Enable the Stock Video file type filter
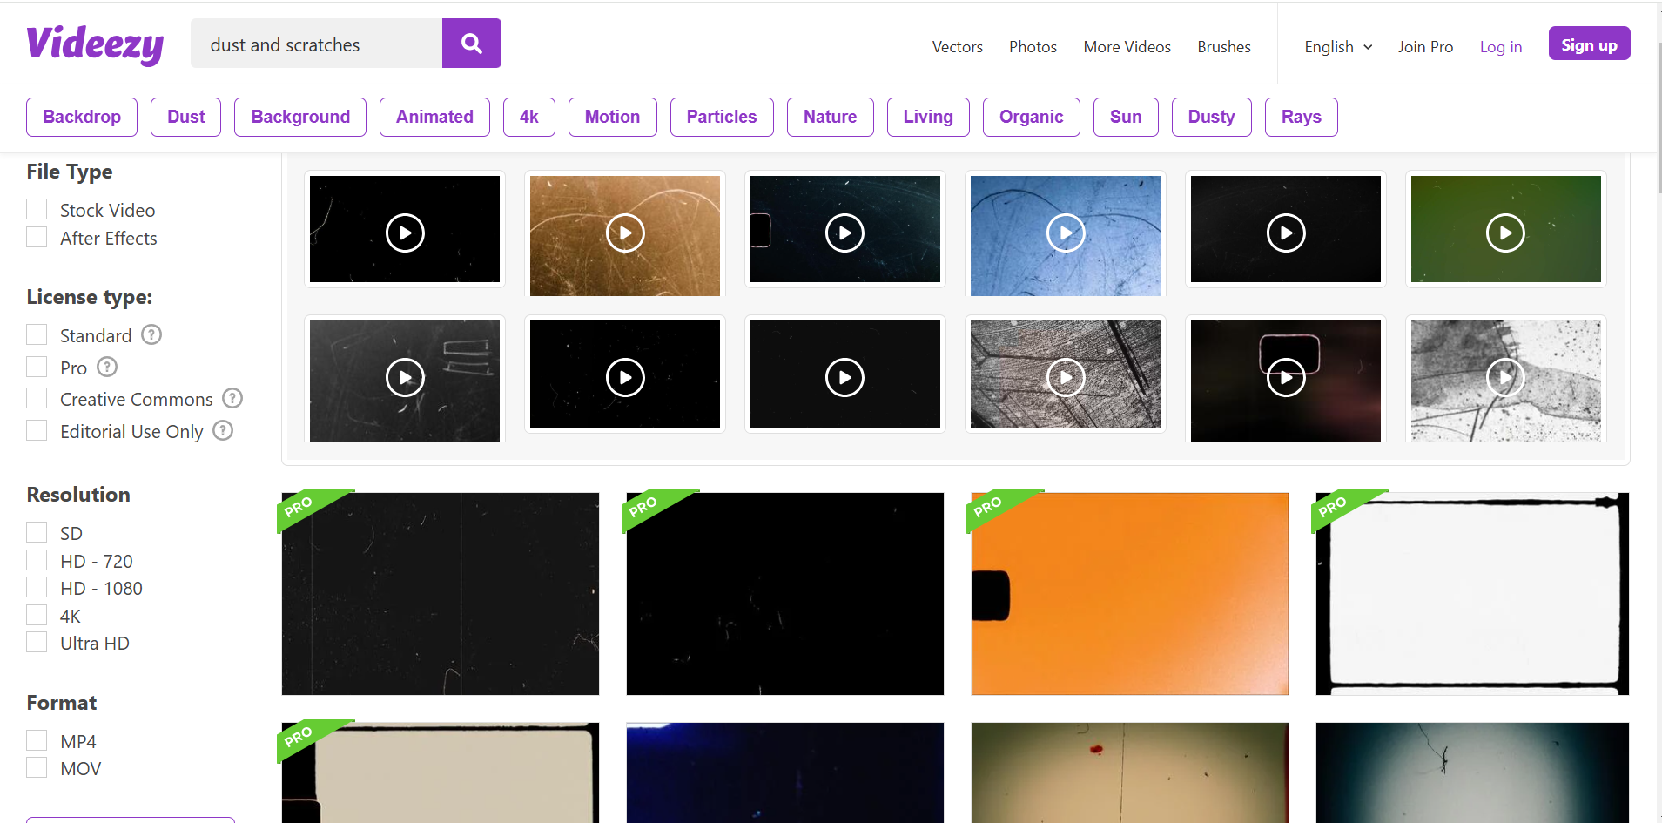1662x823 pixels. (x=37, y=209)
